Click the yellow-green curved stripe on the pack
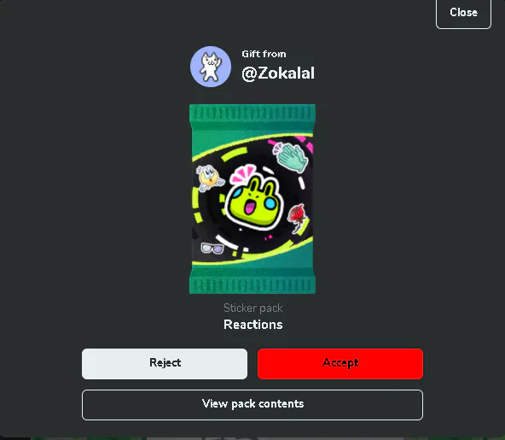 pyautogui.click(x=225, y=146)
